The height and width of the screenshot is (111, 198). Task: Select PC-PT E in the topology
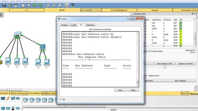38,62
